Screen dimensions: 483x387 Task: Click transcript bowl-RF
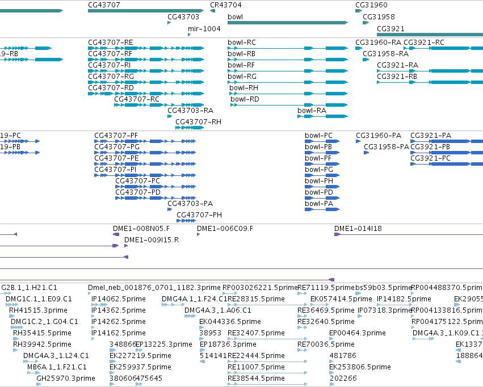coord(241,65)
